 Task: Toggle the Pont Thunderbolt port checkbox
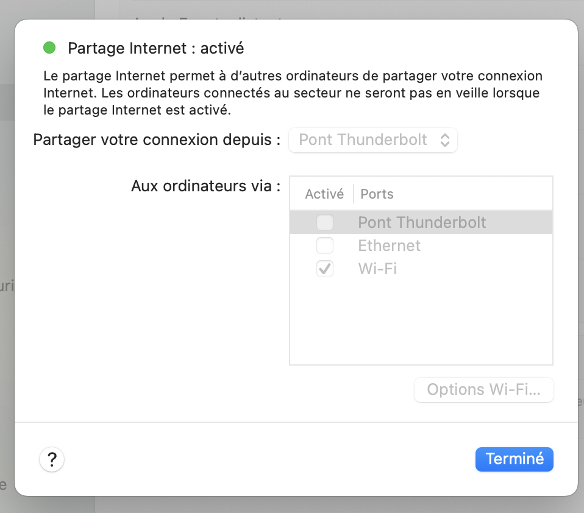point(325,222)
